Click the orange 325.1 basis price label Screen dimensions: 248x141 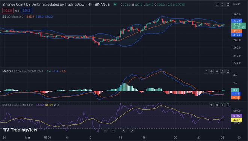point(237,31)
